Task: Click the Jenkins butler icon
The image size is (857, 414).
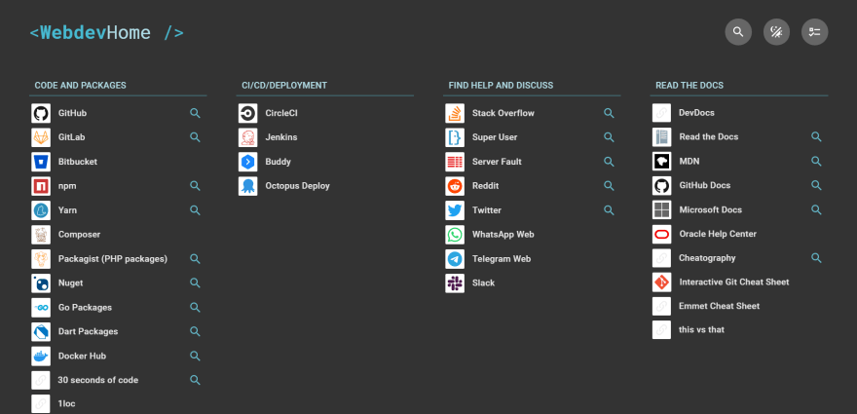Action: click(x=247, y=137)
